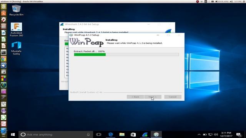This screenshot has width=246, height=138.
Task: Open the globe icon in the dock
Action: click(3, 85)
